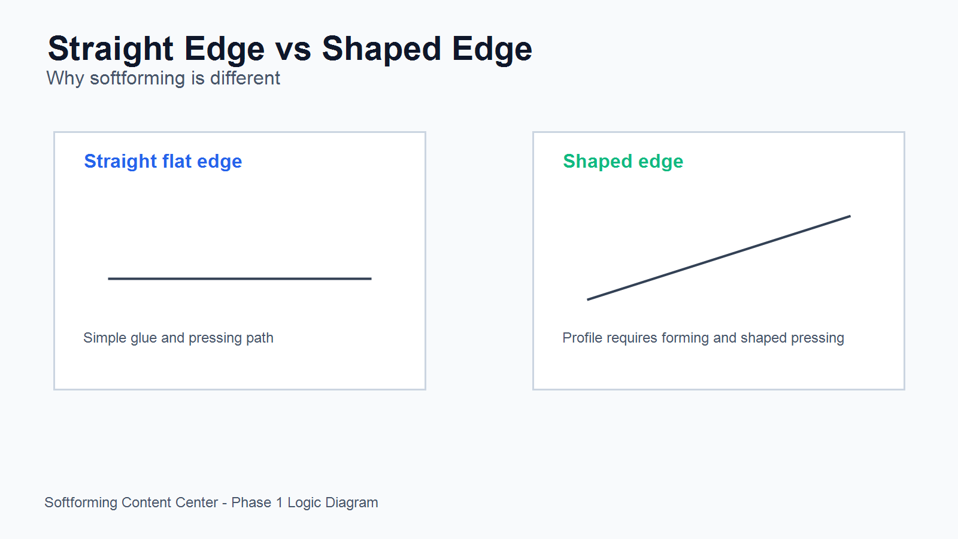Click the right endpoint of horizontal line
The height and width of the screenshot is (539, 958).
[x=371, y=278]
